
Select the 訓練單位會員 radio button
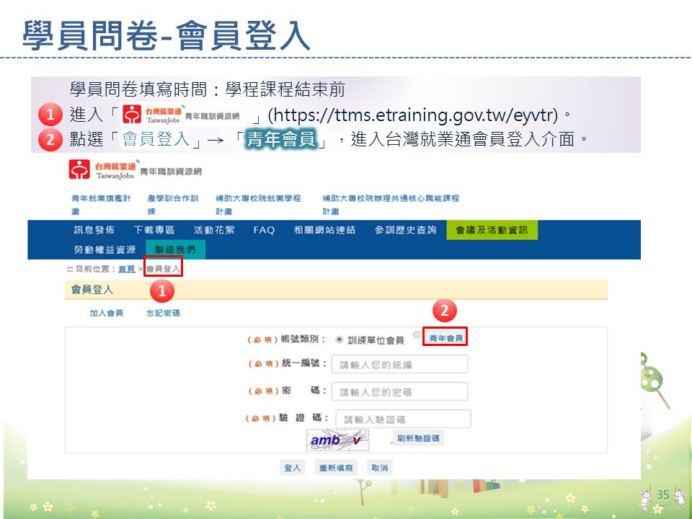(x=340, y=339)
